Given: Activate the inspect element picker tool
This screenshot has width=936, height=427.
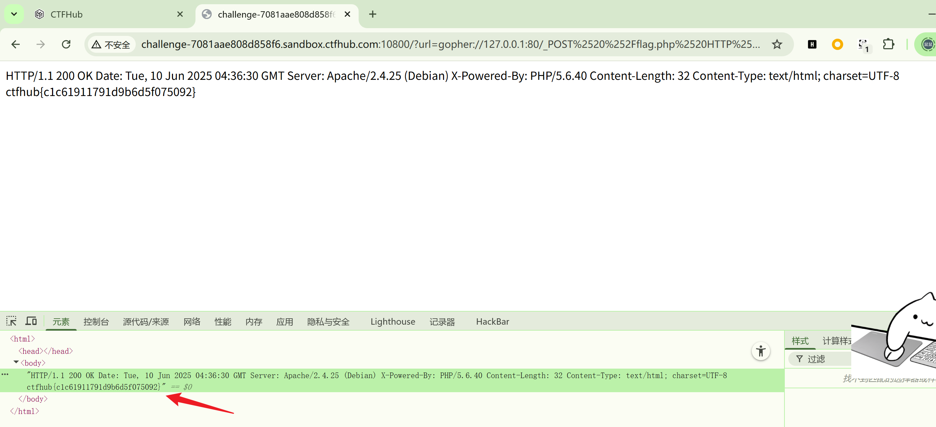Looking at the screenshot, I should pos(11,321).
